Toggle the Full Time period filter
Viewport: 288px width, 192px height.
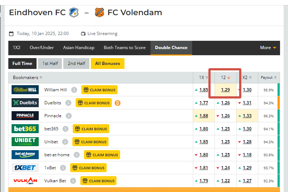click(x=22, y=64)
